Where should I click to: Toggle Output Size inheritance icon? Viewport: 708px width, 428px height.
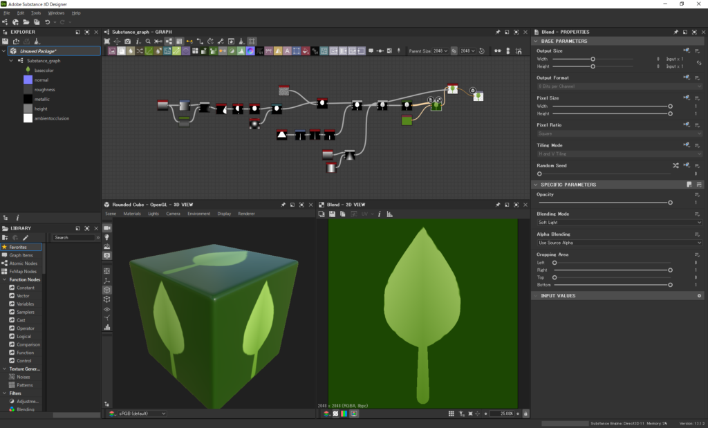(687, 50)
